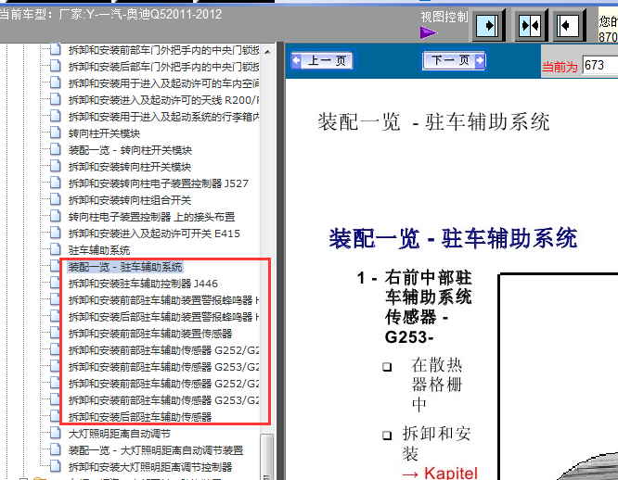Viewport: 618px width, 480px height.
Task: Expand the folder node at tree bottom
Action: click(x=23, y=478)
